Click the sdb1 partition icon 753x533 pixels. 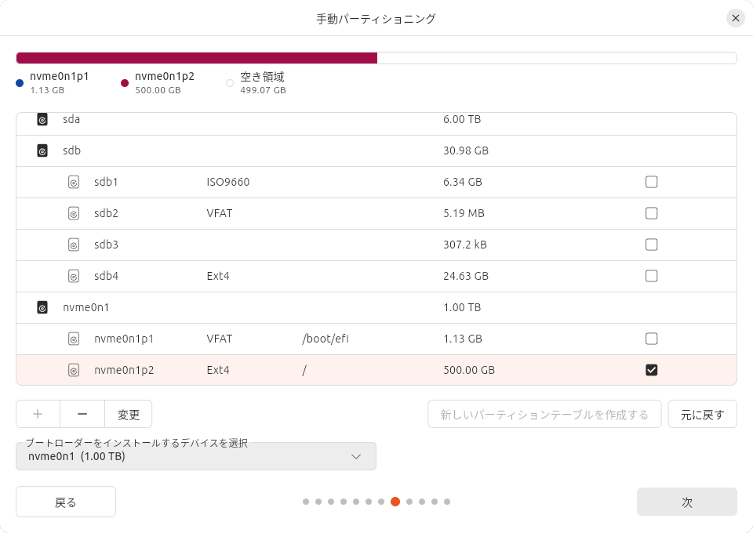(x=74, y=182)
